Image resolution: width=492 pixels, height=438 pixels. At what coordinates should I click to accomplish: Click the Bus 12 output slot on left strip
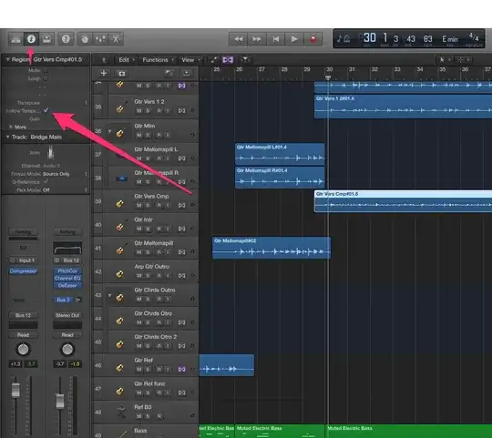(23, 315)
